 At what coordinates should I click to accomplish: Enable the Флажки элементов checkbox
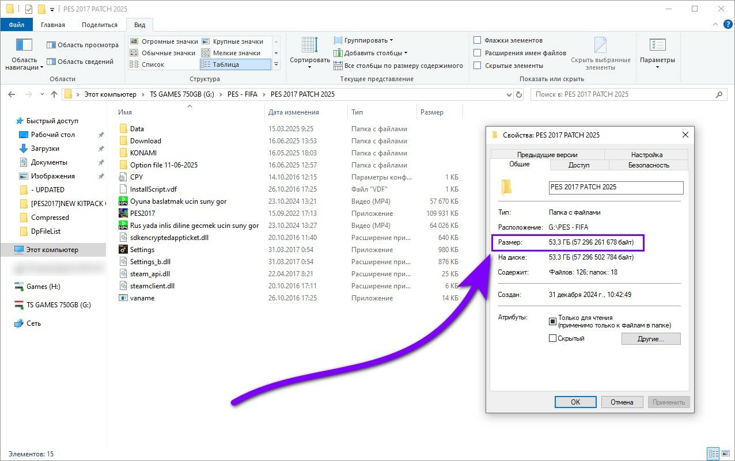[x=477, y=40]
